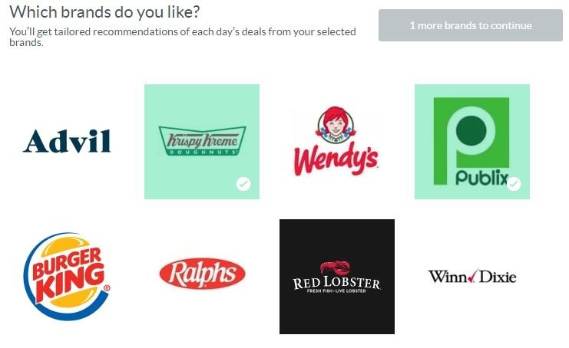Click the 'Fresh Fish · Live Lobster' tagline
Screen dimensions: 569x348
(336, 291)
